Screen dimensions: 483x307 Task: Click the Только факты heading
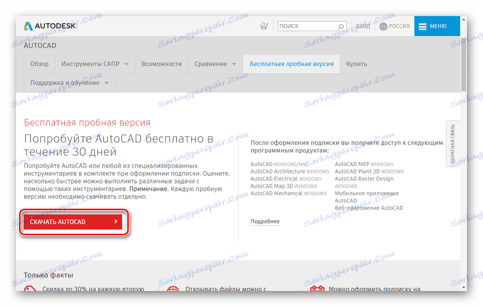pyautogui.click(x=49, y=275)
